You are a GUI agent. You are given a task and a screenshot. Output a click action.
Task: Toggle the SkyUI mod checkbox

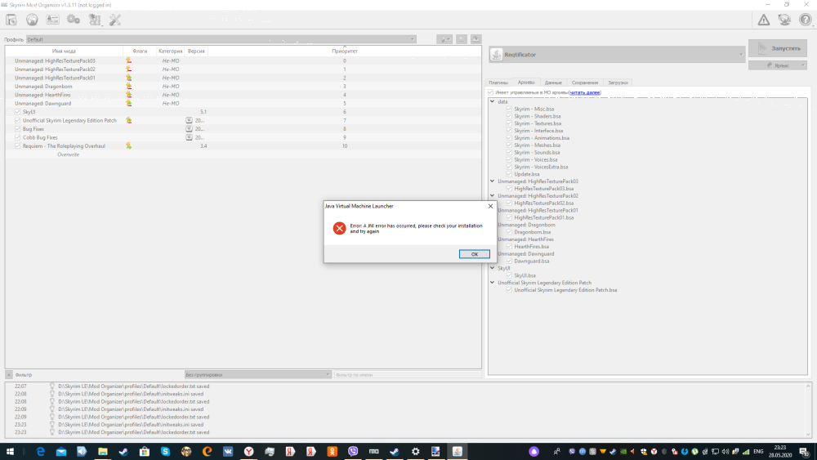click(18, 111)
